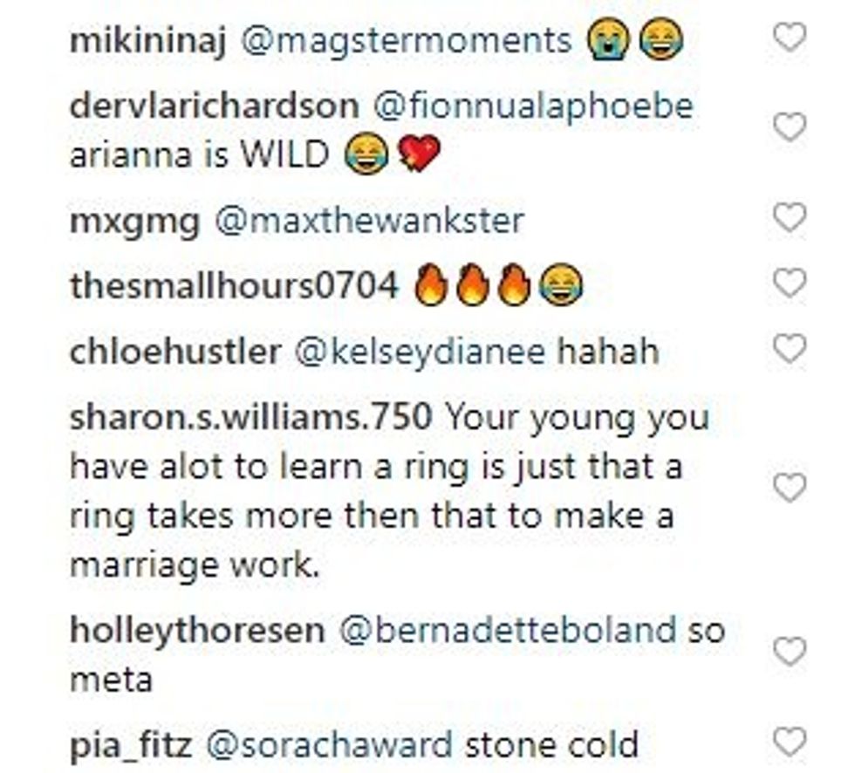
Task: Open the @magstermoments mention
Action: coord(405,41)
